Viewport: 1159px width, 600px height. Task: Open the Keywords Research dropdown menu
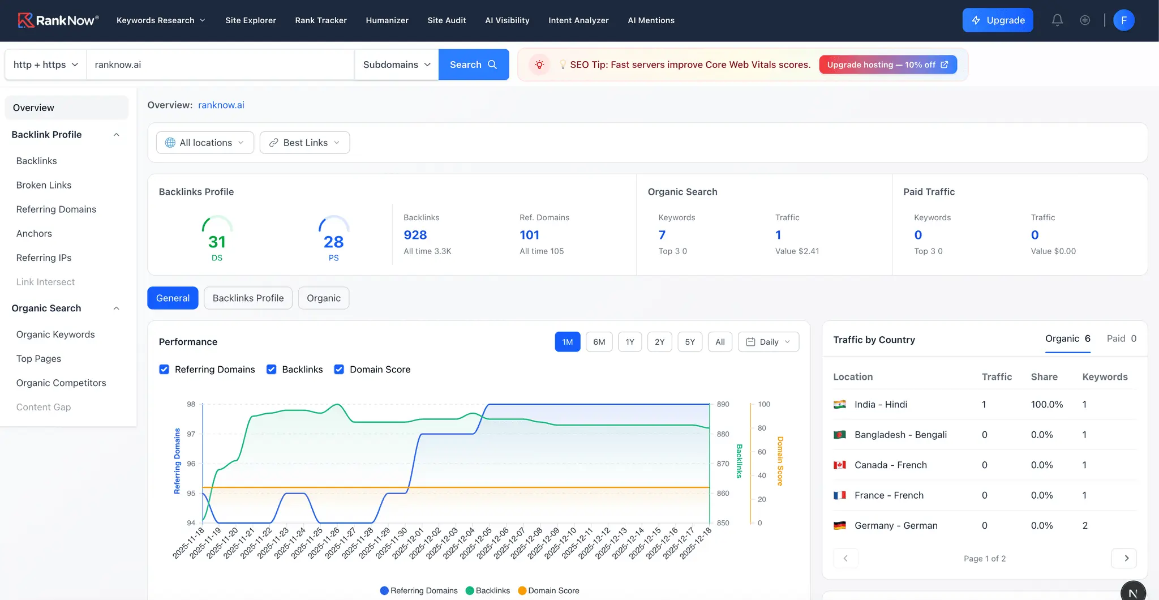tap(161, 20)
